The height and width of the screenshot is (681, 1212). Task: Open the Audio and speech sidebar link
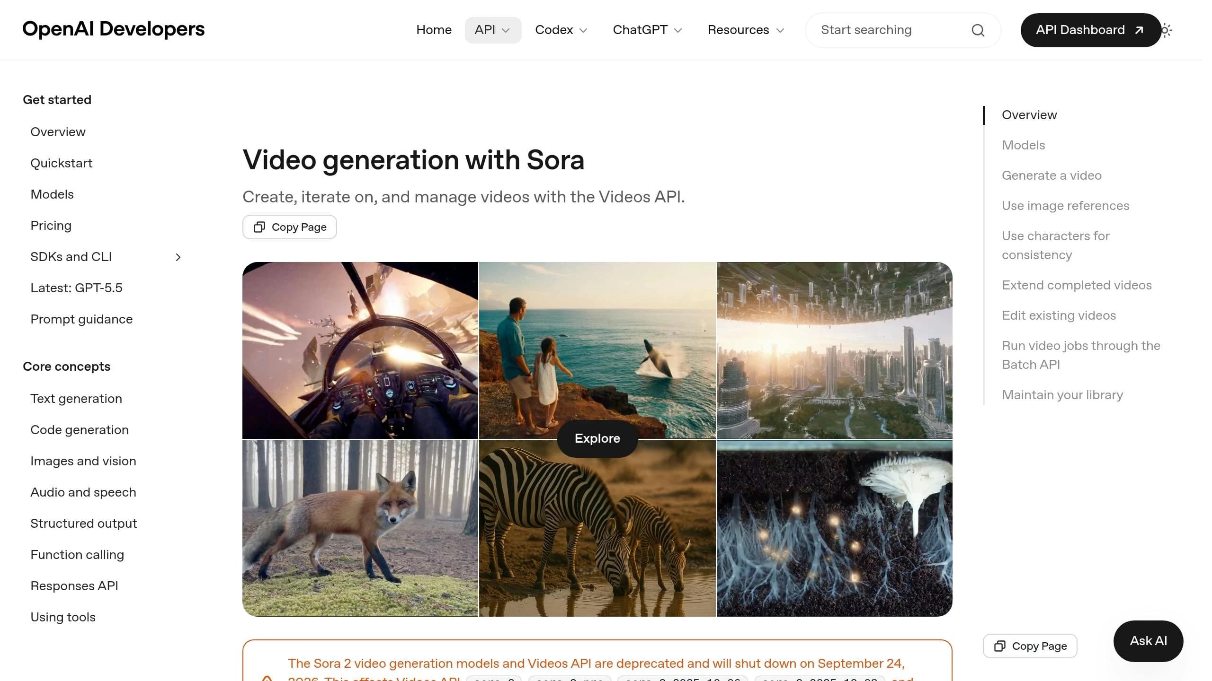tap(83, 492)
